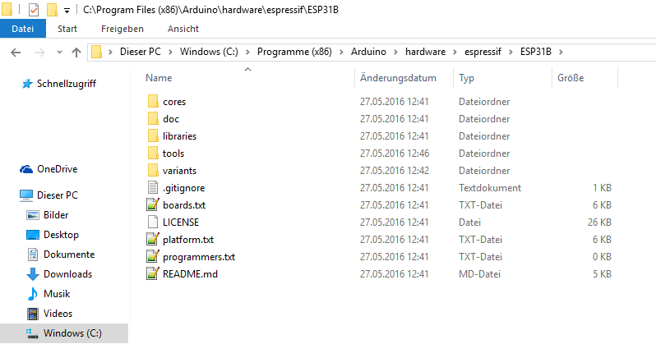This screenshot has width=656, height=344.
Task: Open the Datei menu tab
Action: pyautogui.click(x=22, y=29)
